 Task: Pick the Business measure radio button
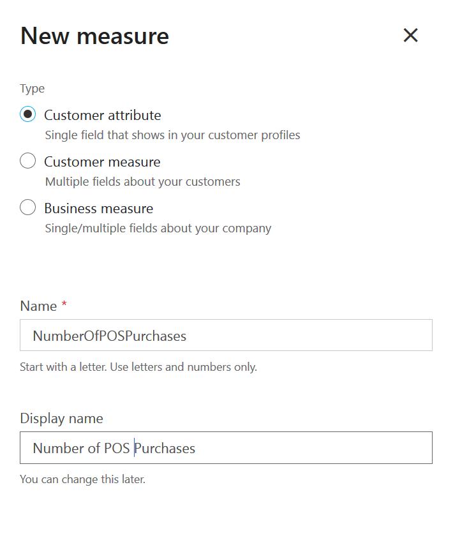click(x=27, y=208)
